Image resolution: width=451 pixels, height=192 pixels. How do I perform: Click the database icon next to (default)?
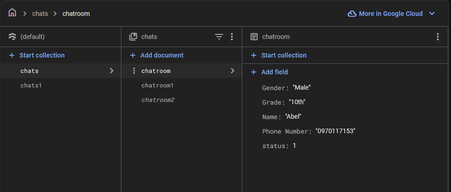(12, 37)
